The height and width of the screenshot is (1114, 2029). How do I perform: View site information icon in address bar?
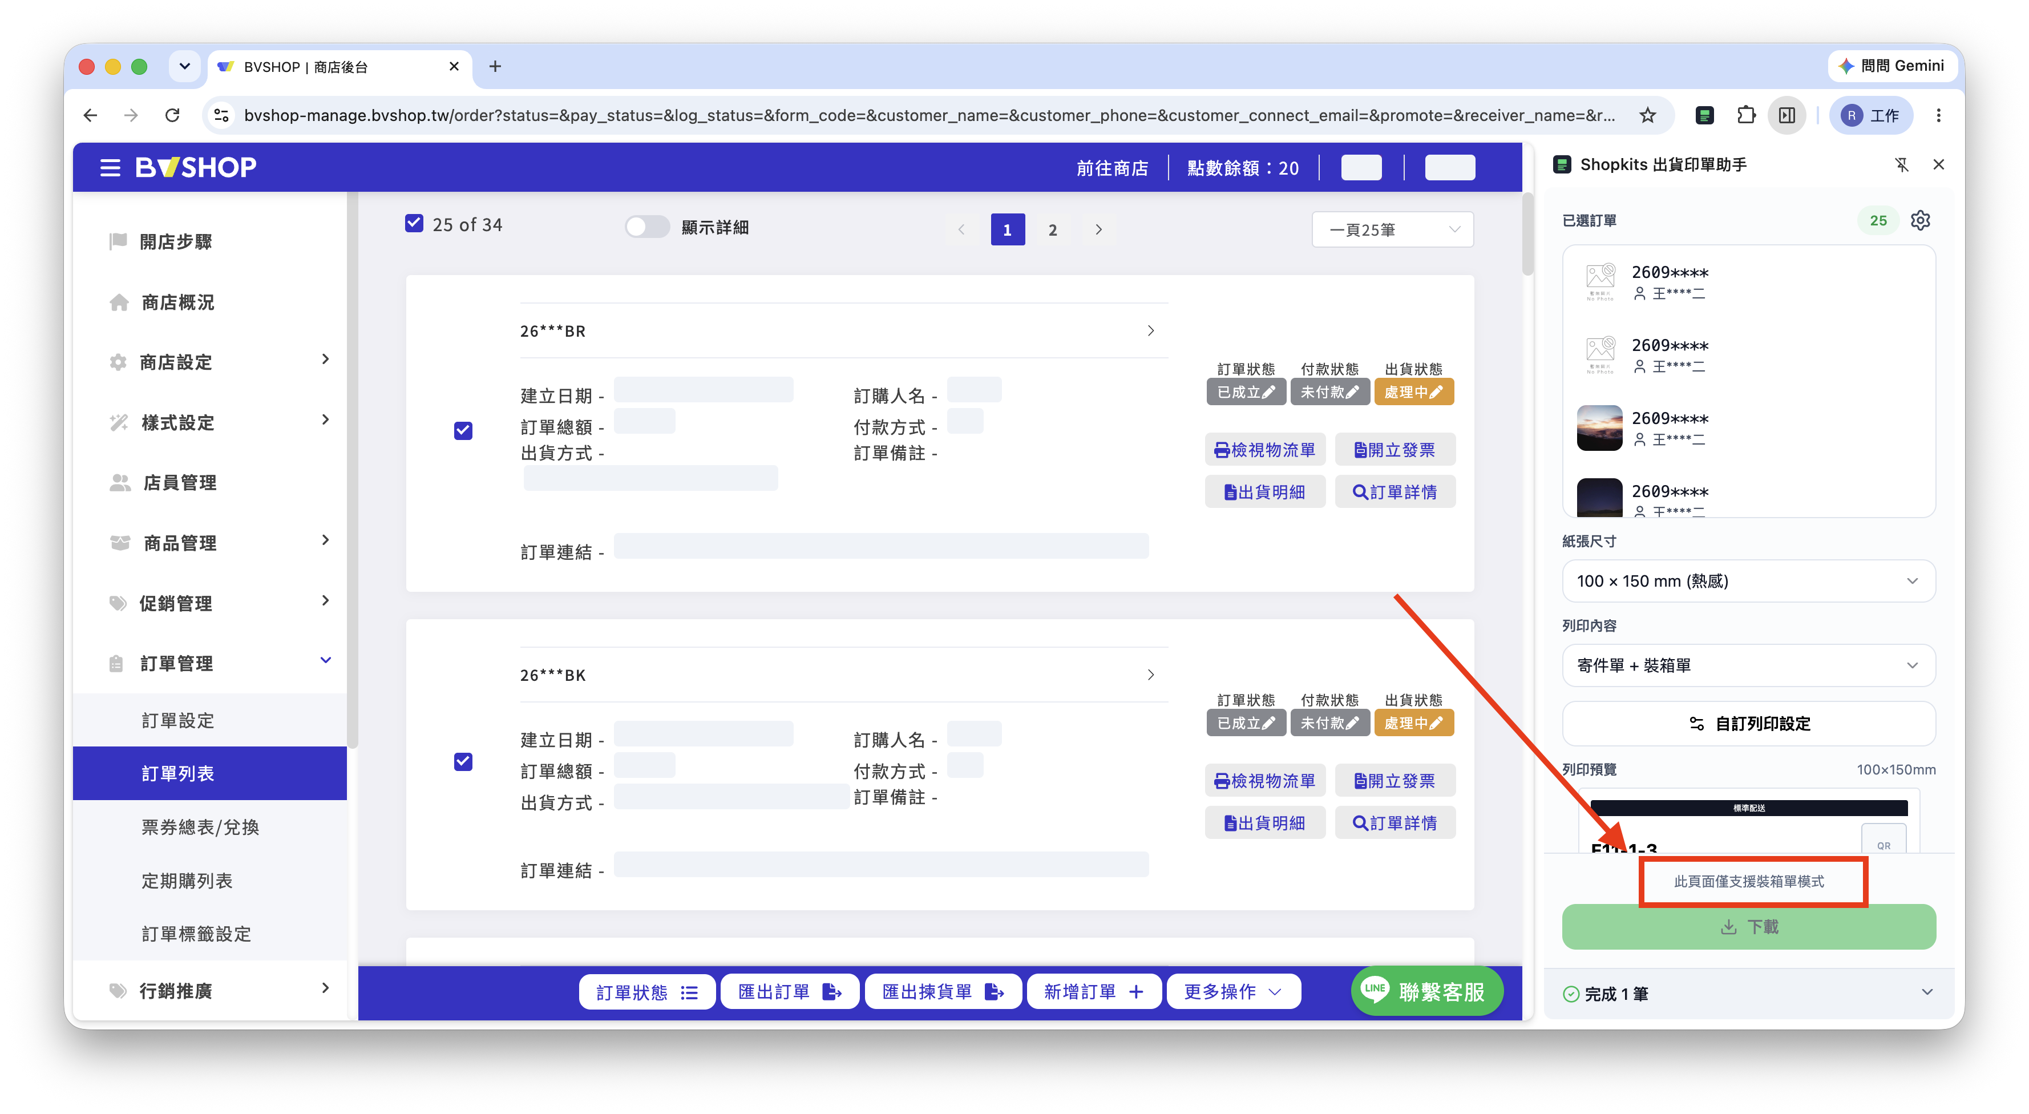click(221, 116)
